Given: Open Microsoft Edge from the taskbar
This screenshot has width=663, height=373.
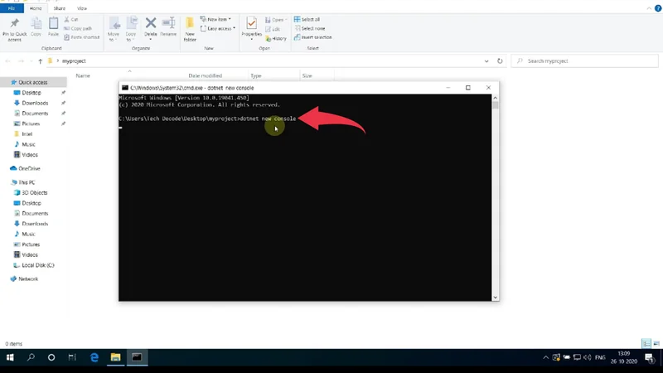Looking at the screenshot, I should tap(94, 357).
